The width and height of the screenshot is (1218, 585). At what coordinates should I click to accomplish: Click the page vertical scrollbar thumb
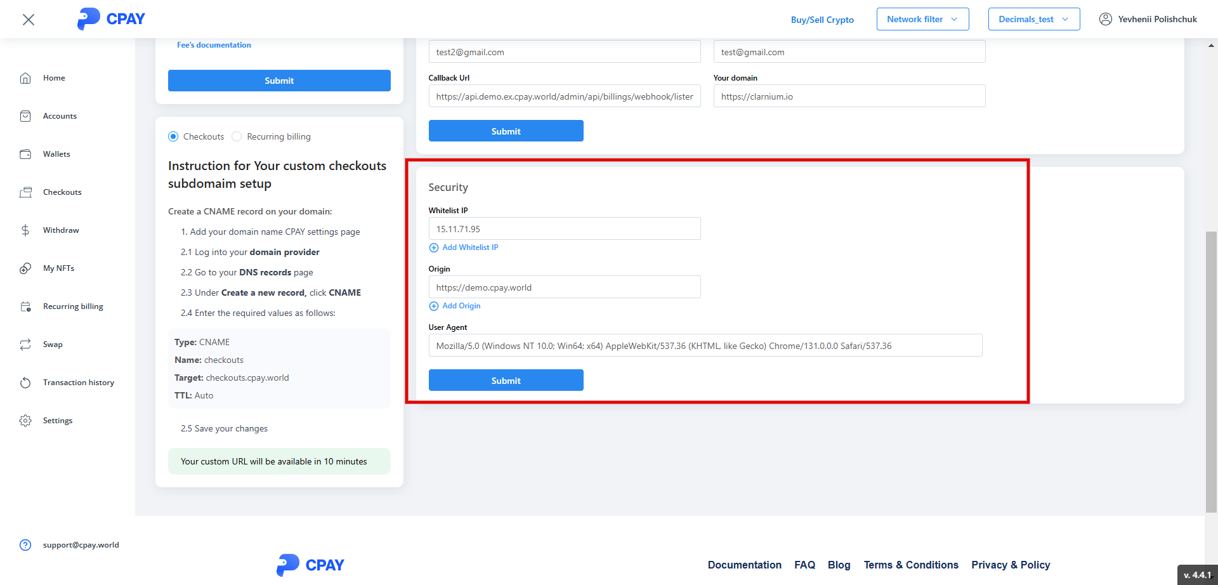[1211, 371]
